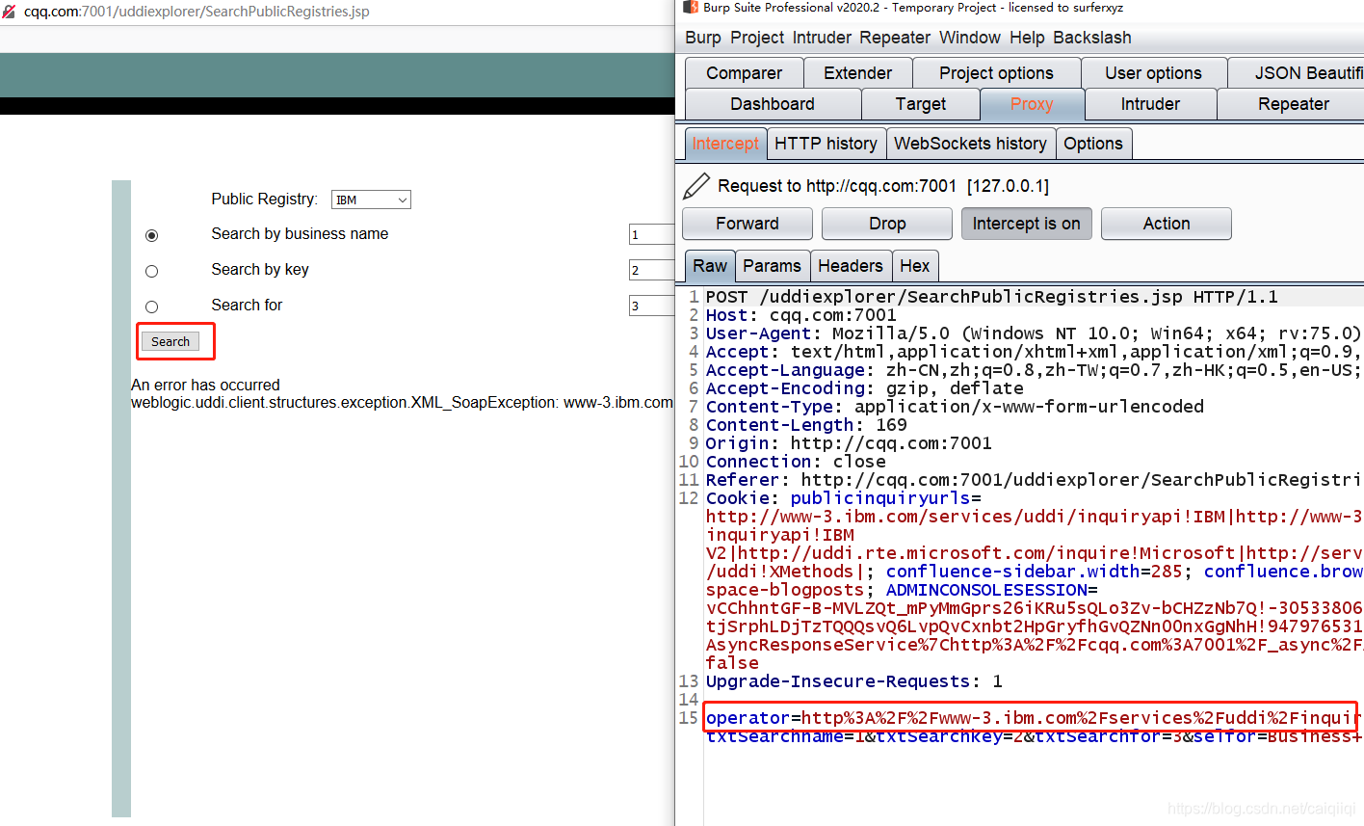Switch to the Project options tab
This screenshot has height=826, width=1364.
click(x=996, y=73)
